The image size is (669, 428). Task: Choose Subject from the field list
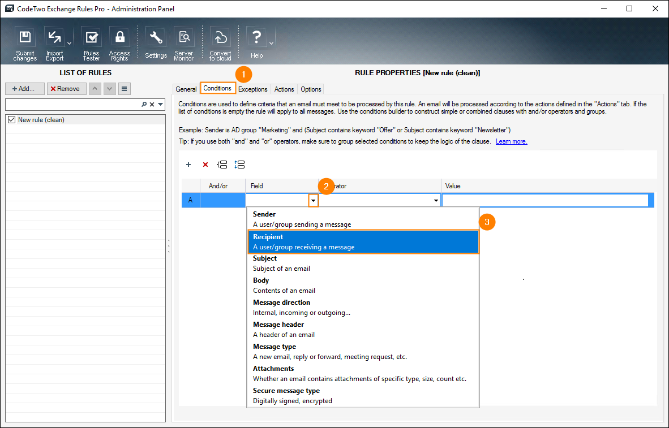click(363, 263)
